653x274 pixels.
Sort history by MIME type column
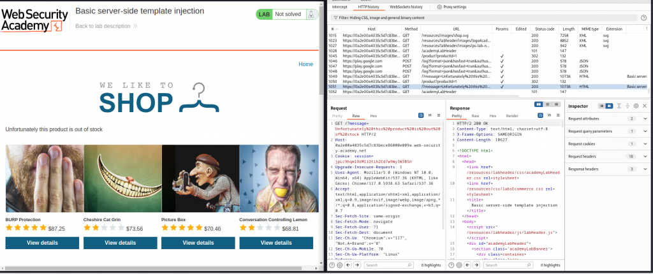[x=589, y=29]
